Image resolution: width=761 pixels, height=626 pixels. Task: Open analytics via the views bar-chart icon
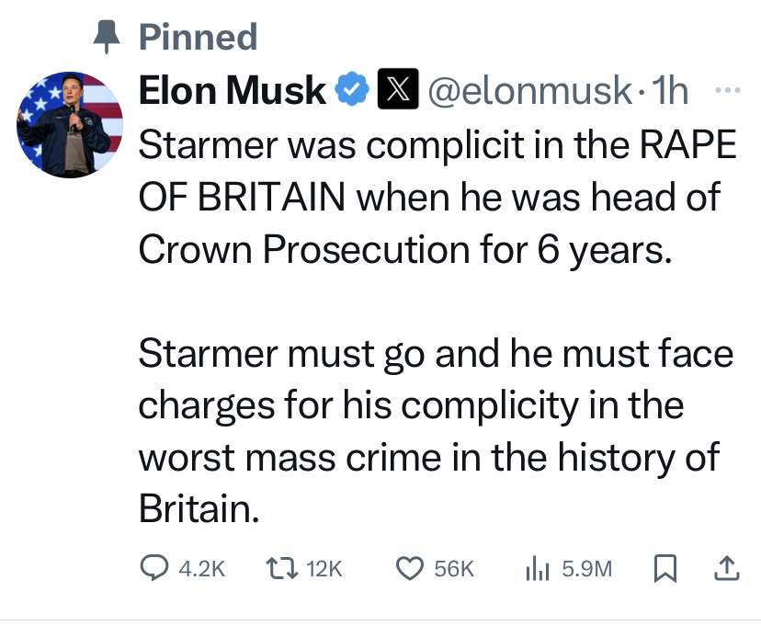click(x=537, y=568)
